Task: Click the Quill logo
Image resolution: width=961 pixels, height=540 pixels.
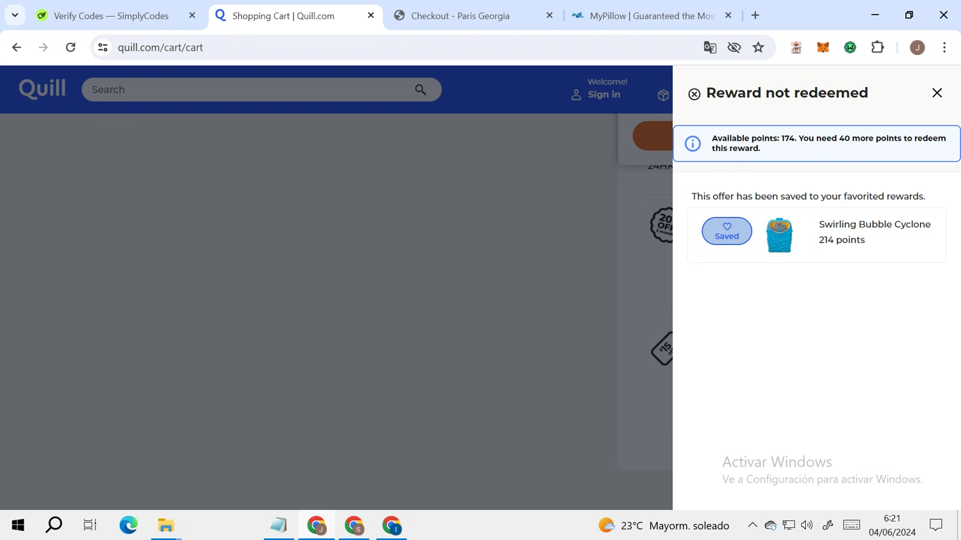Action: pos(42,89)
